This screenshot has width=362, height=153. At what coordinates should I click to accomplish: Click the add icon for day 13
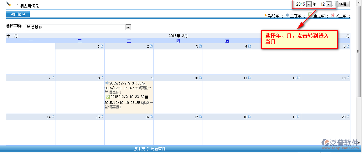[348, 78]
